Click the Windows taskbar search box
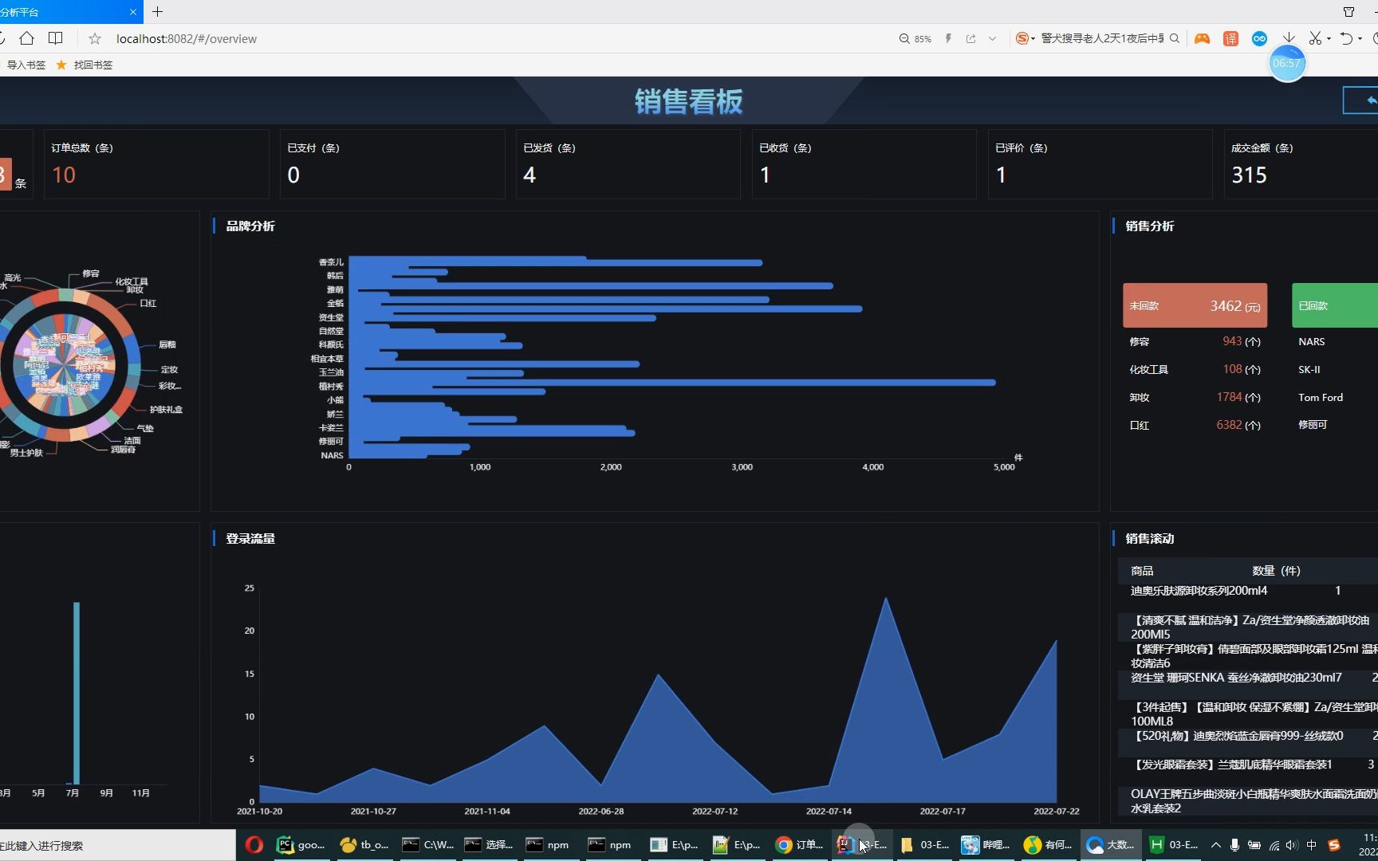Viewport: 1378px width, 861px height. [x=117, y=845]
